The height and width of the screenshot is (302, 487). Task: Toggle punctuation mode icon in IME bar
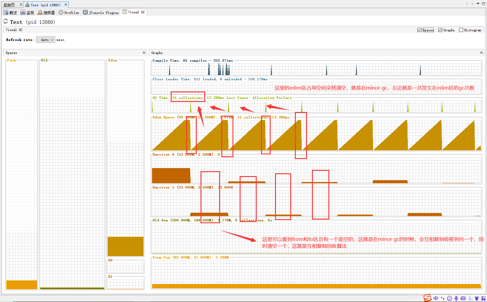point(443,298)
